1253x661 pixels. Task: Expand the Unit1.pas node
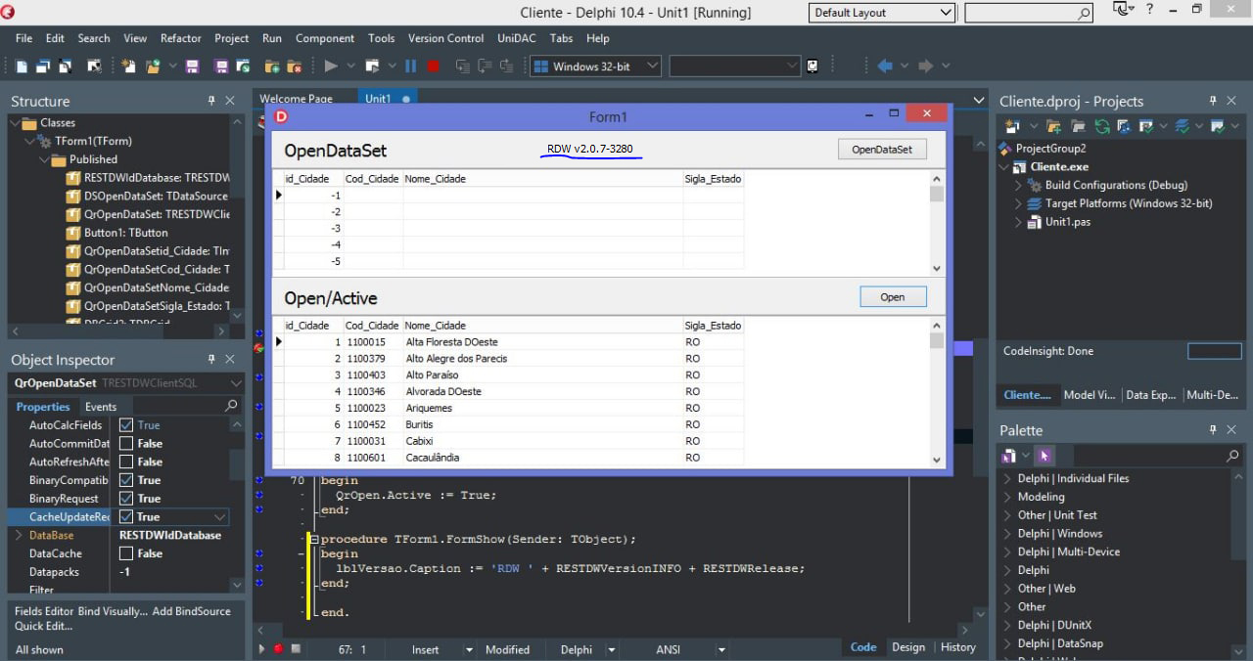[x=1018, y=222]
